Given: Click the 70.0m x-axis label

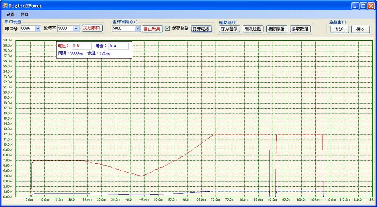Looking at the screenshot, I should coord(215,200).
